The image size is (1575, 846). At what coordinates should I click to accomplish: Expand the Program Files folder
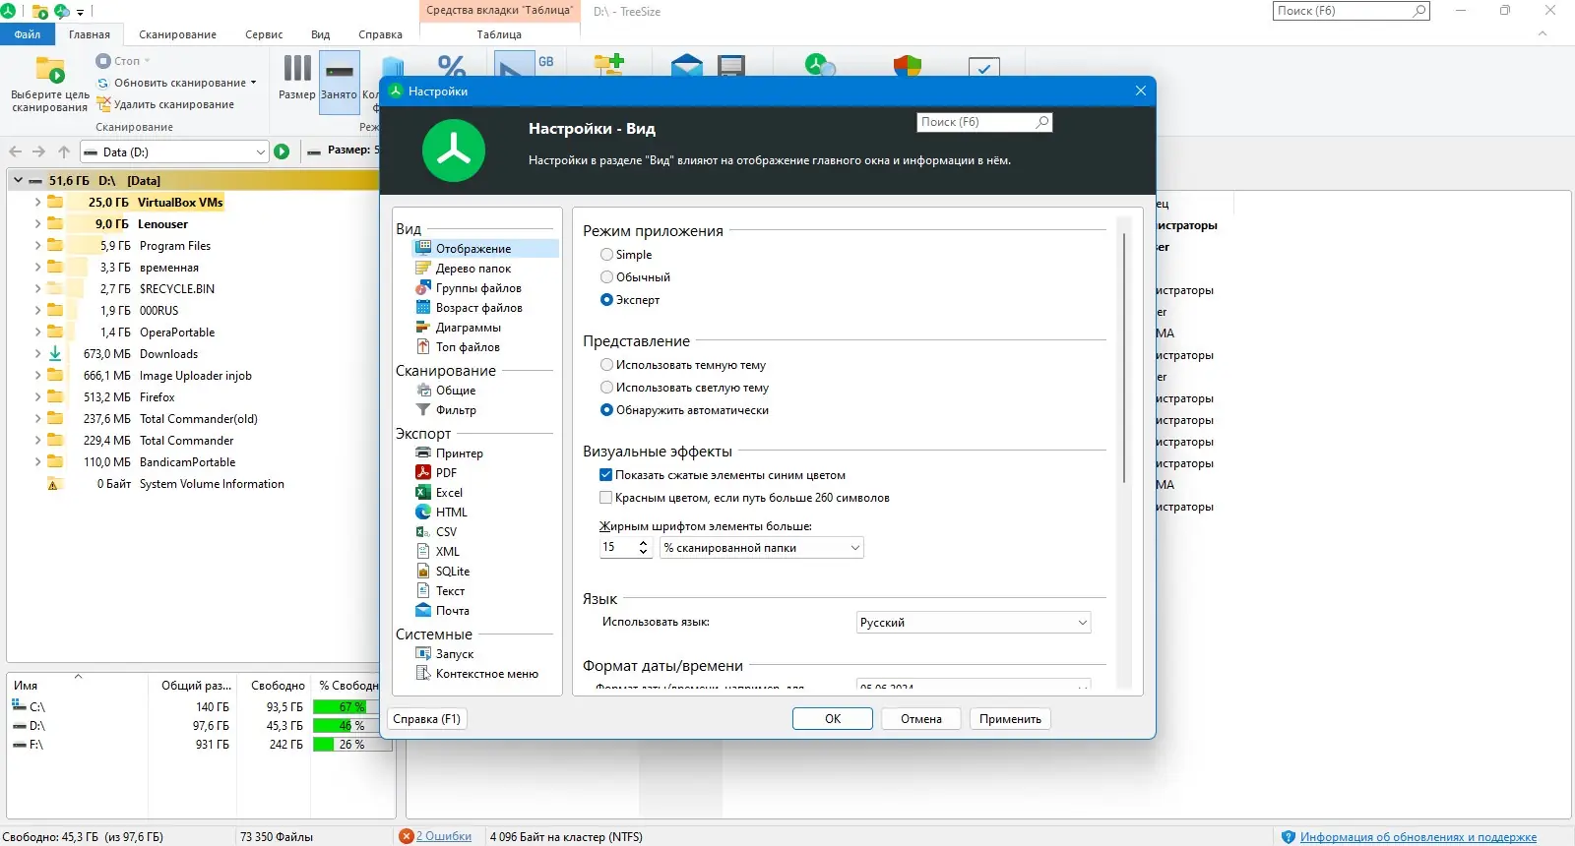coord(37,245)
